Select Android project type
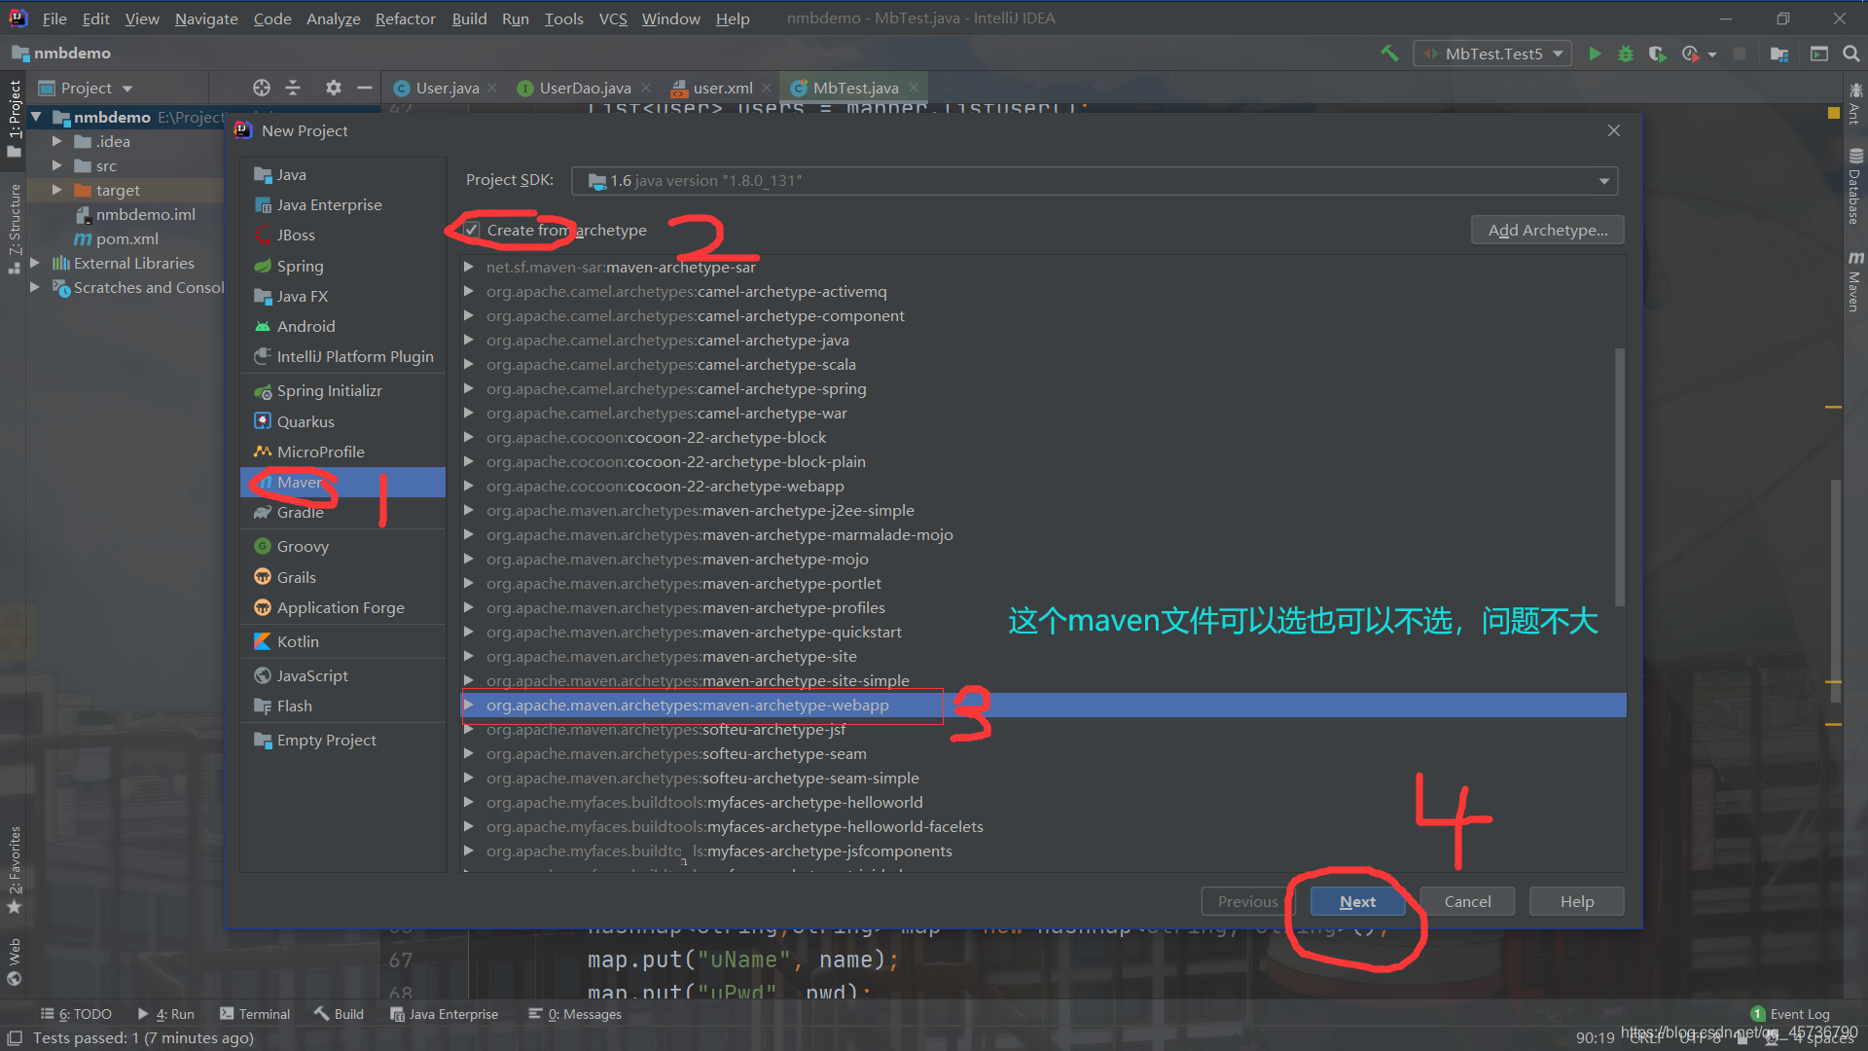 tap(342, 326)
